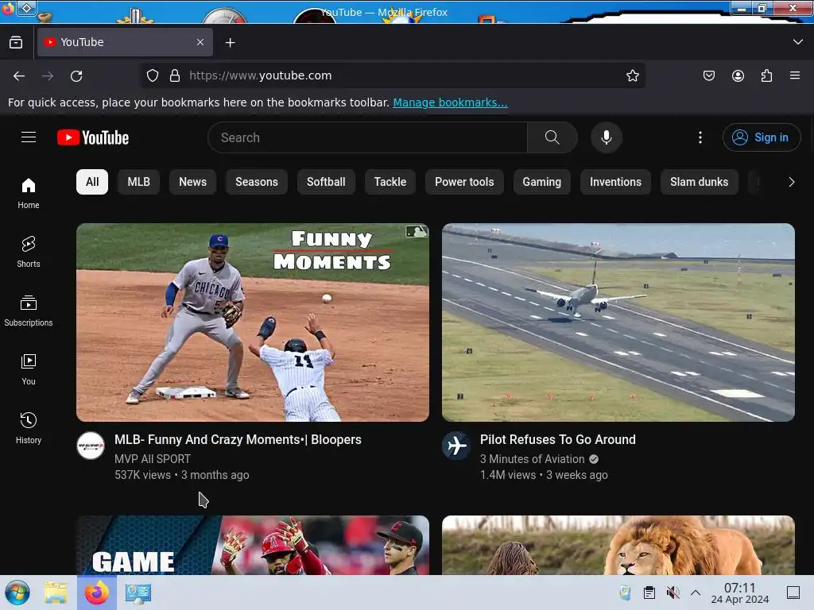
Task: Open tracking protection shield icon
Action: 153,75
